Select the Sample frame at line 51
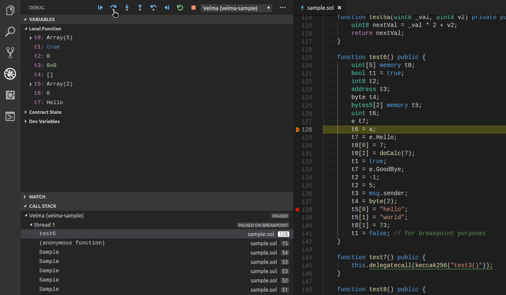The height and width of the screenshot is (295, 506). 157,290
